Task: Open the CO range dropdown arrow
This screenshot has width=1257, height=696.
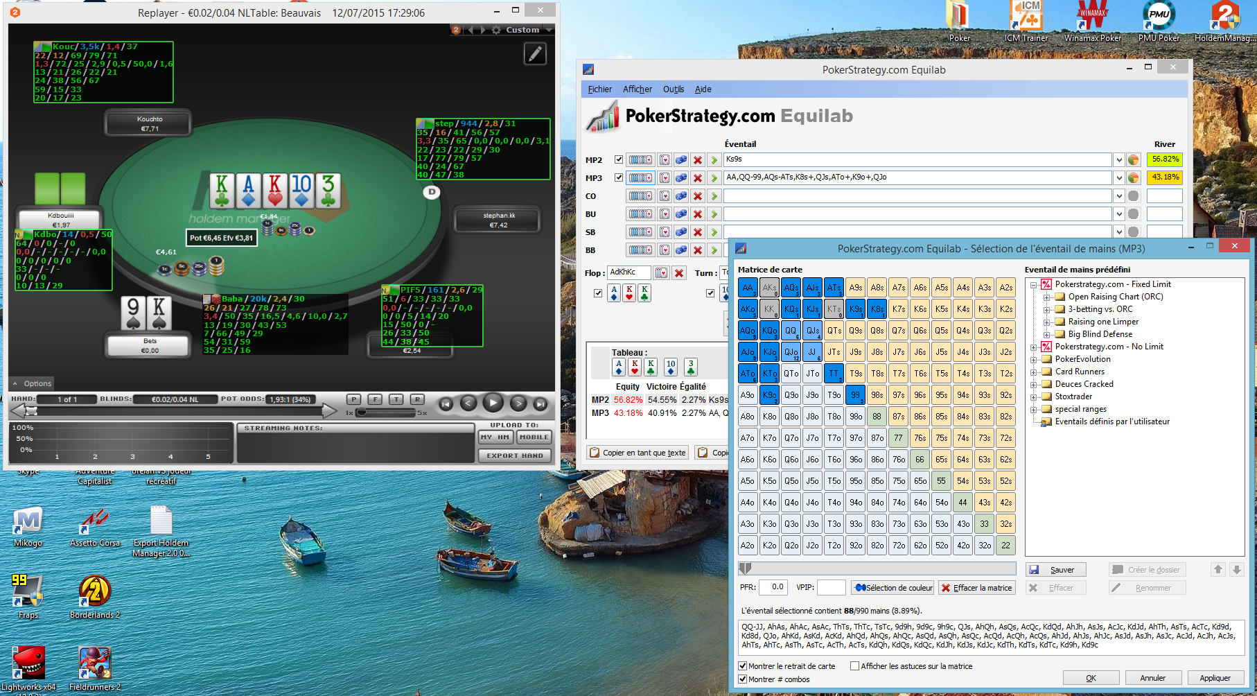Action: 1118,196
